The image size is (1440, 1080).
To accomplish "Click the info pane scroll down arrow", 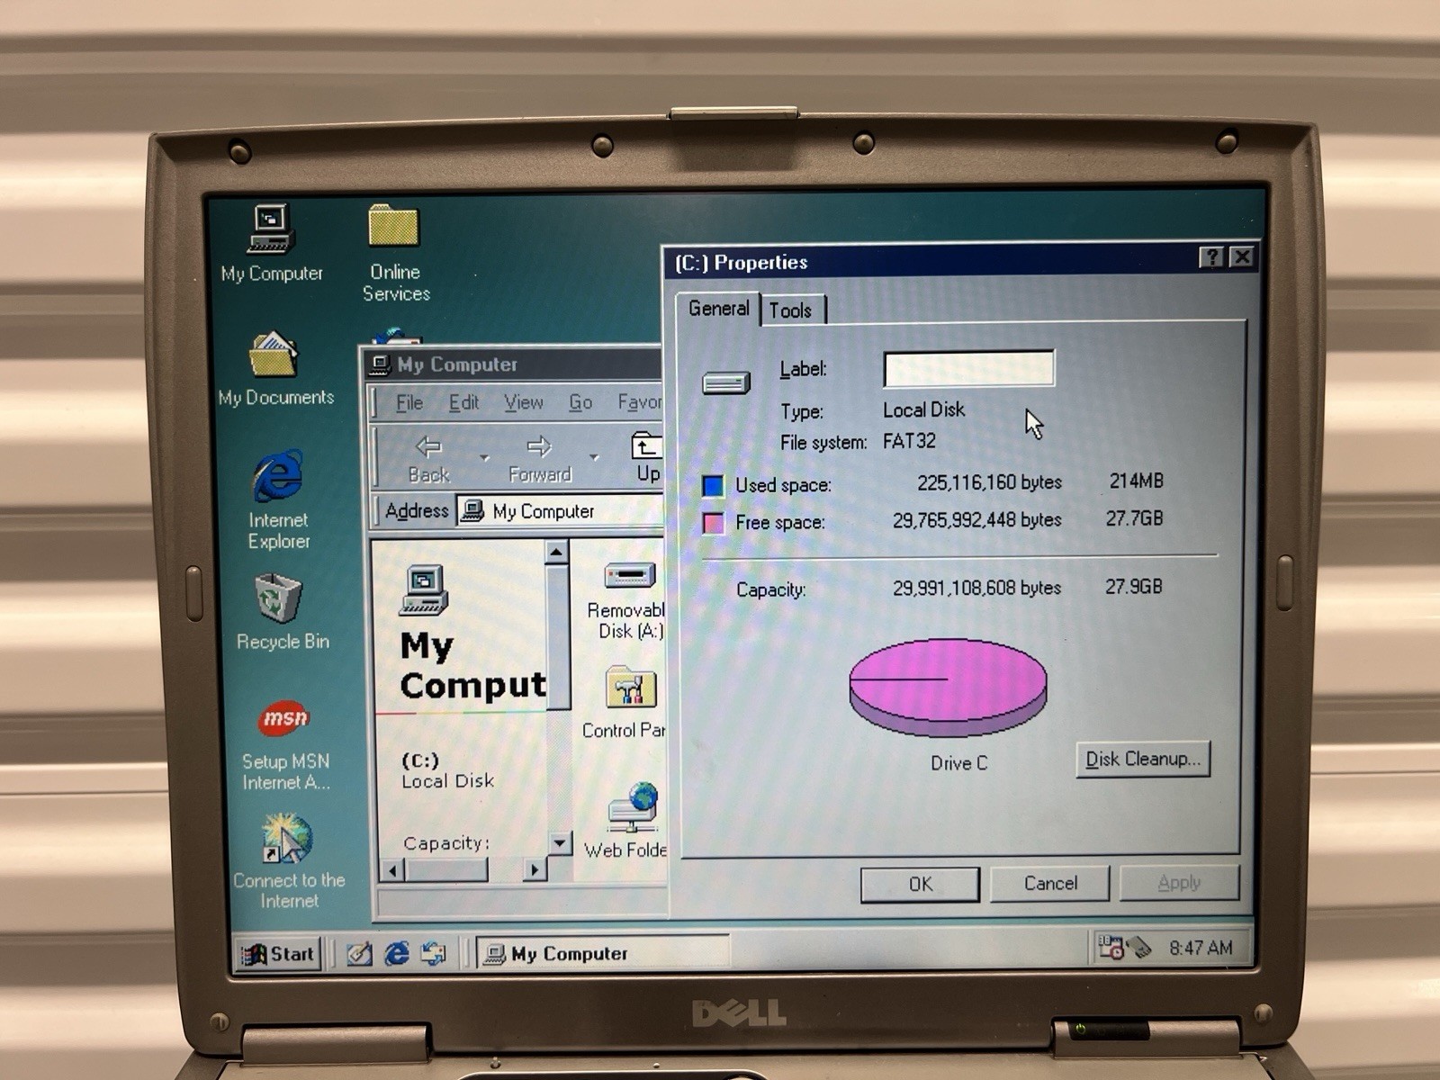I will click(560, 842).
